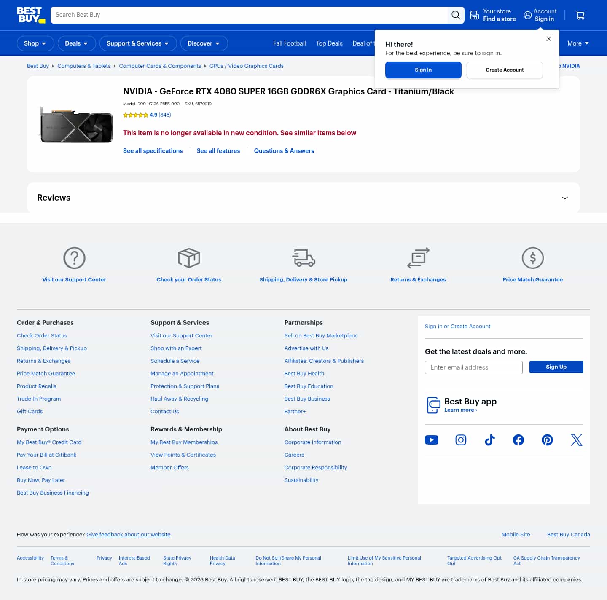Click the Sign Up button
The height and width of the screenshot is (600, 607).
pyautogui.click(x=556, y=367)
